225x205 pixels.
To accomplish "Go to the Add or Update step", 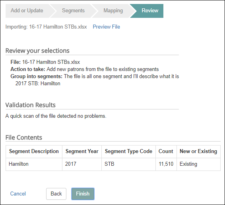I will pos(27,11).
